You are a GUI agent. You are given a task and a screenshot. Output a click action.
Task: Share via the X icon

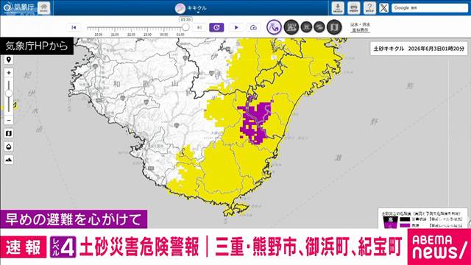383,8
